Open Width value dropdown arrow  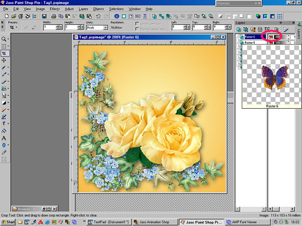click(61, 27)
